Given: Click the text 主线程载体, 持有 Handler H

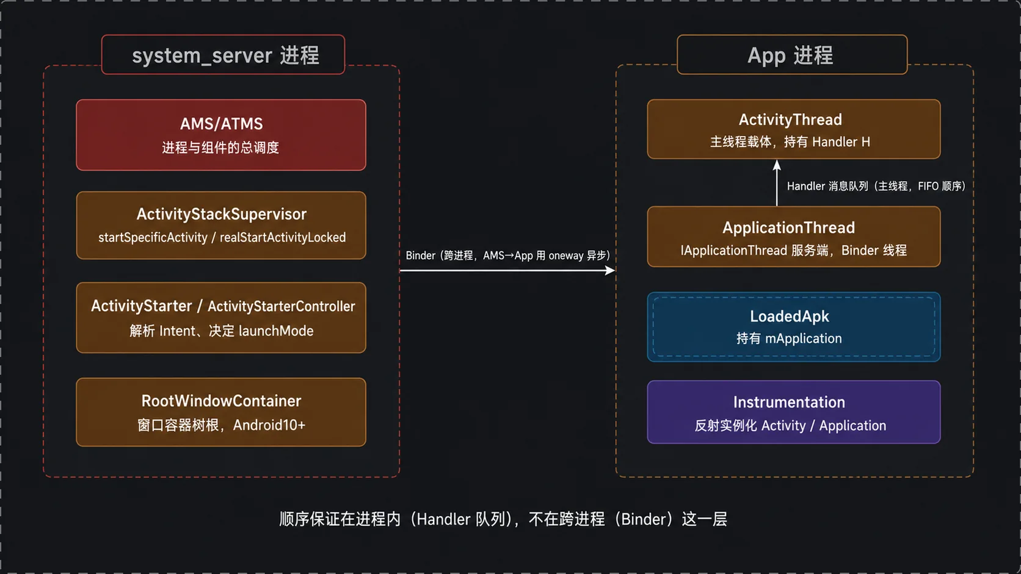Looking at the screenshot, I should (790, 142).
